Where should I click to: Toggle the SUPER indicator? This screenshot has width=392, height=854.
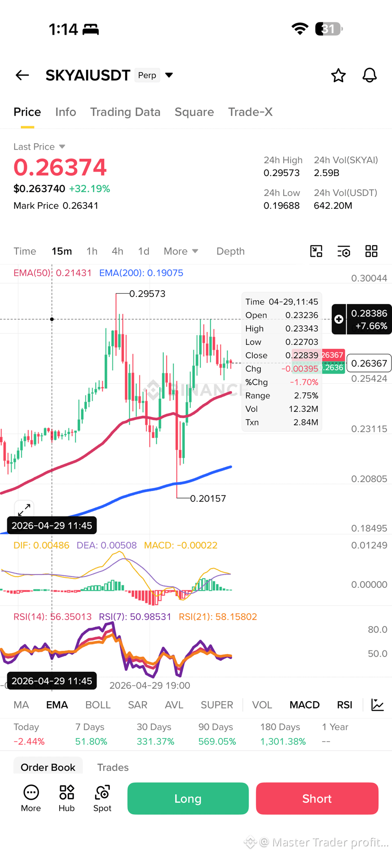pos(217,705)
